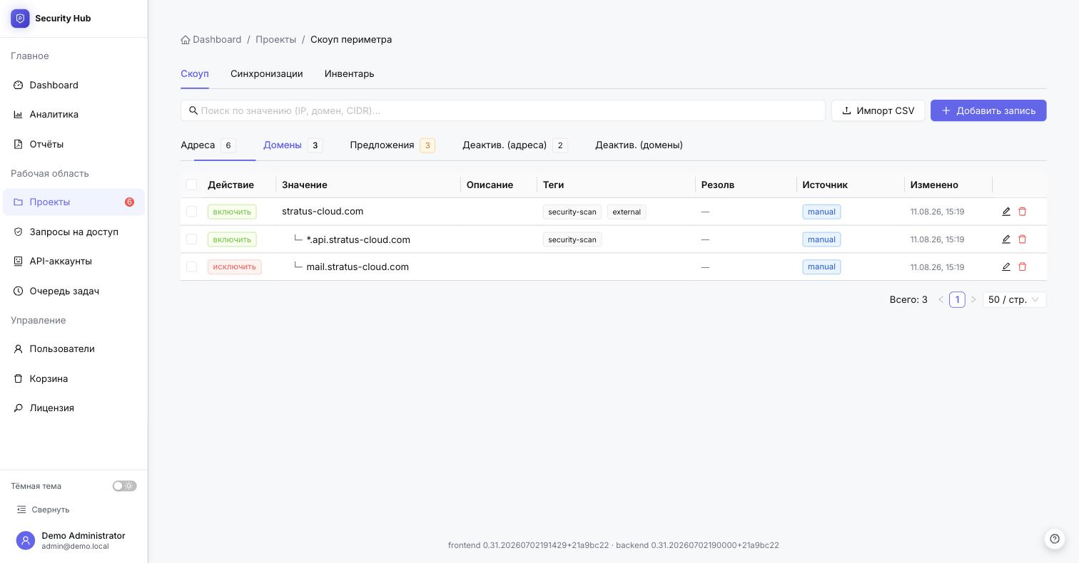Open Отчёты in the sidebar
The width and height of the screenshot is (1079, 563).
(x=74, y=144)
